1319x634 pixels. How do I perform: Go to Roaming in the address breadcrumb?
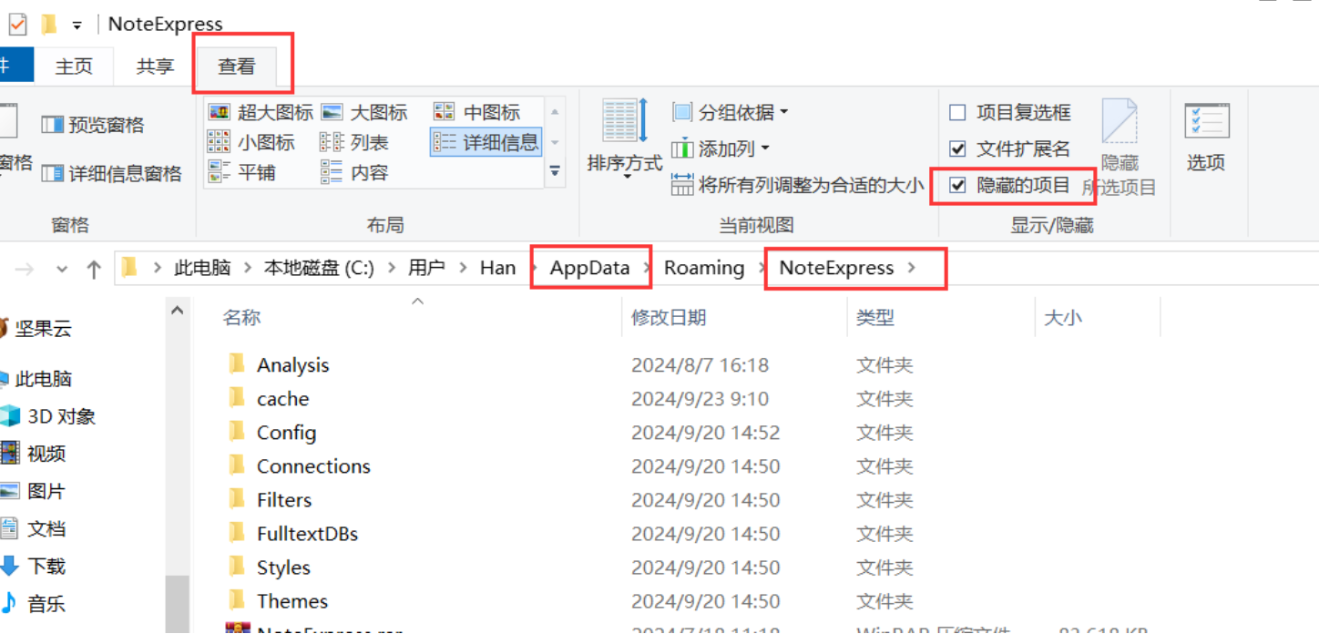pos(704,268)
